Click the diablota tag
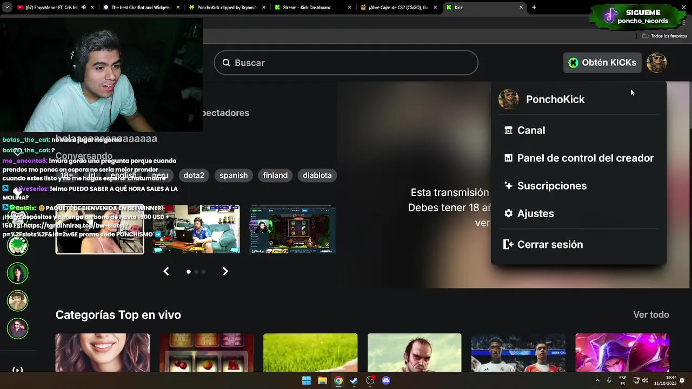This screenshot has width=692, height=389. pyautogui.click(x=317, y=176)
